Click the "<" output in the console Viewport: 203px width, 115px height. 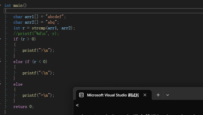click(x=77, y=105)
